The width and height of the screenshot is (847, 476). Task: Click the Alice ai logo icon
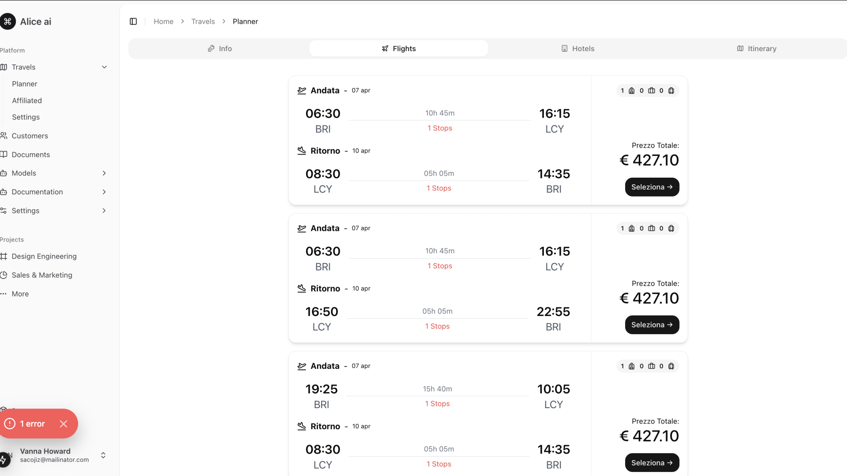pos(7,22)
